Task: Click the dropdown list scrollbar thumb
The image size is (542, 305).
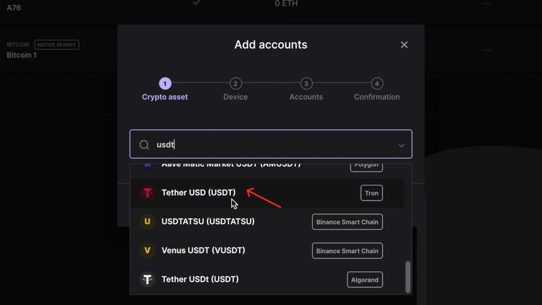Action: [x=408, y=277]
